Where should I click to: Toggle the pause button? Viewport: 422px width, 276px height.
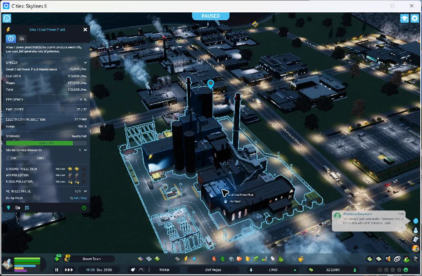[x=57, y=270]
